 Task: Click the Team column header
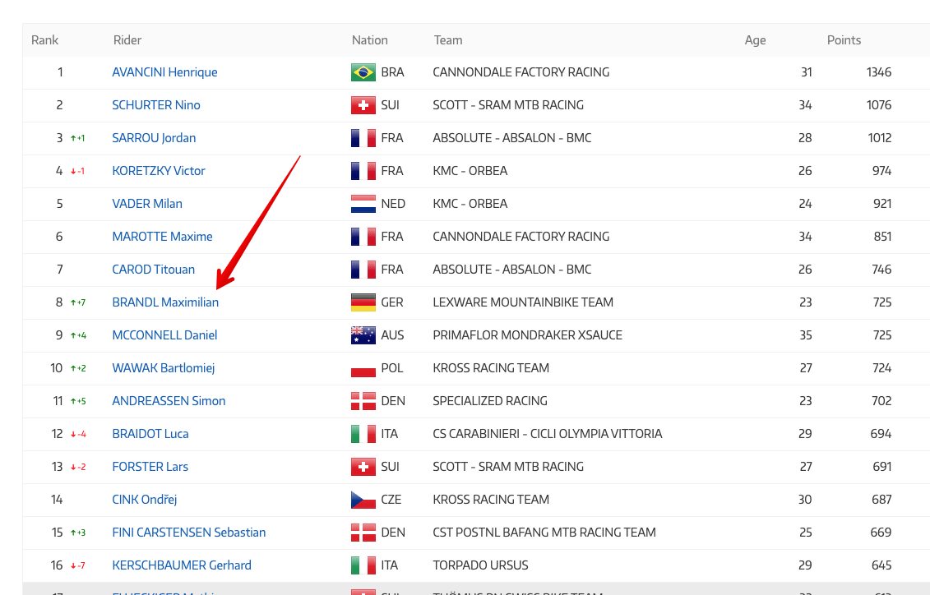pyautogui.click(x=448, y=40)
